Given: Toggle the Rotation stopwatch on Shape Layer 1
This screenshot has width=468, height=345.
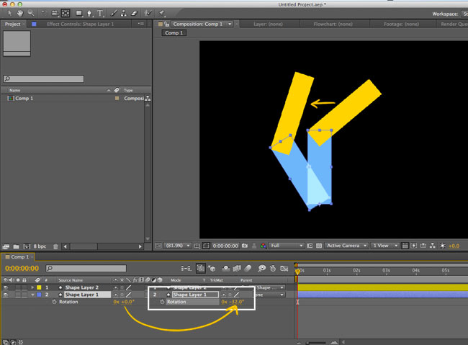Looking at the screenshot, I should coord(54,302).
